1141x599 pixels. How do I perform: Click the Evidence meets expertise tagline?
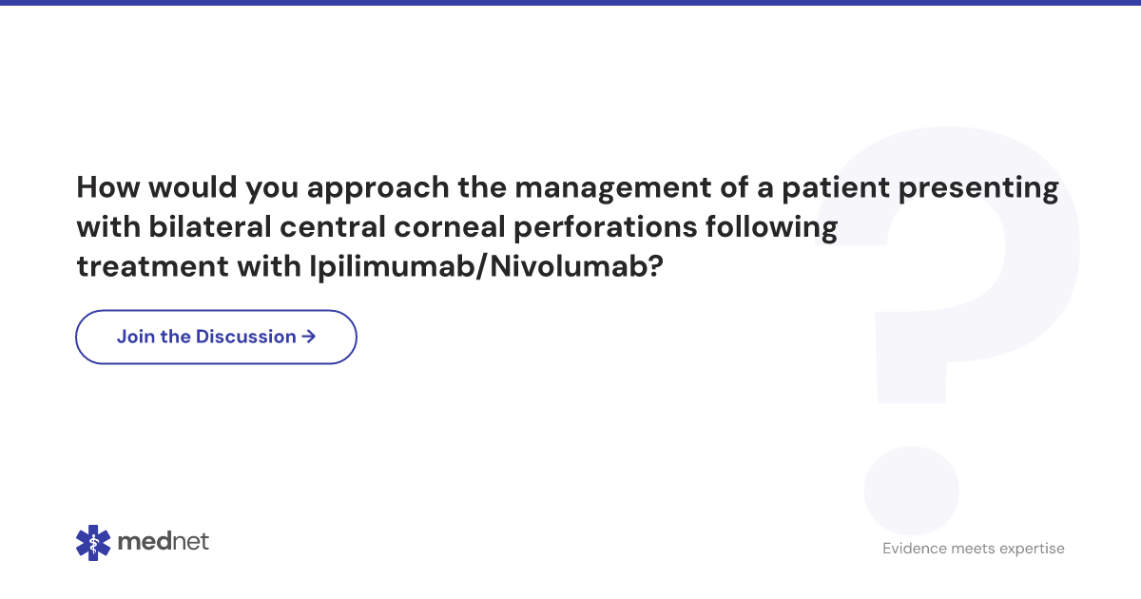tap(974, 549)
